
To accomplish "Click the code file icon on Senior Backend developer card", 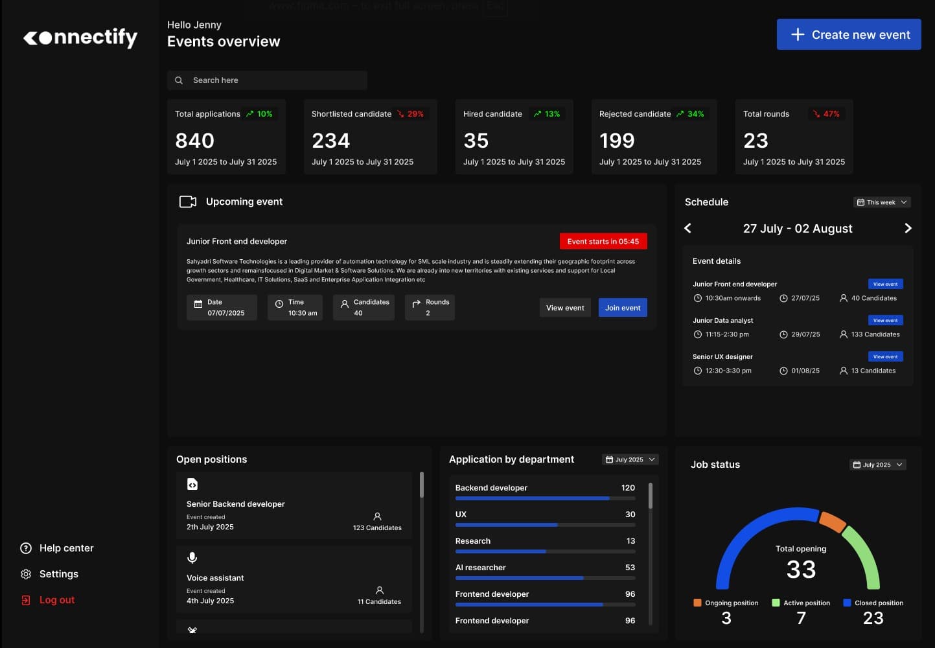I will coord(192,484).
